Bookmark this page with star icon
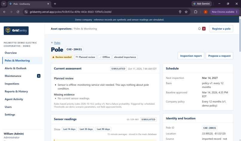The image size is (241, 141). (x=186, y=12)
